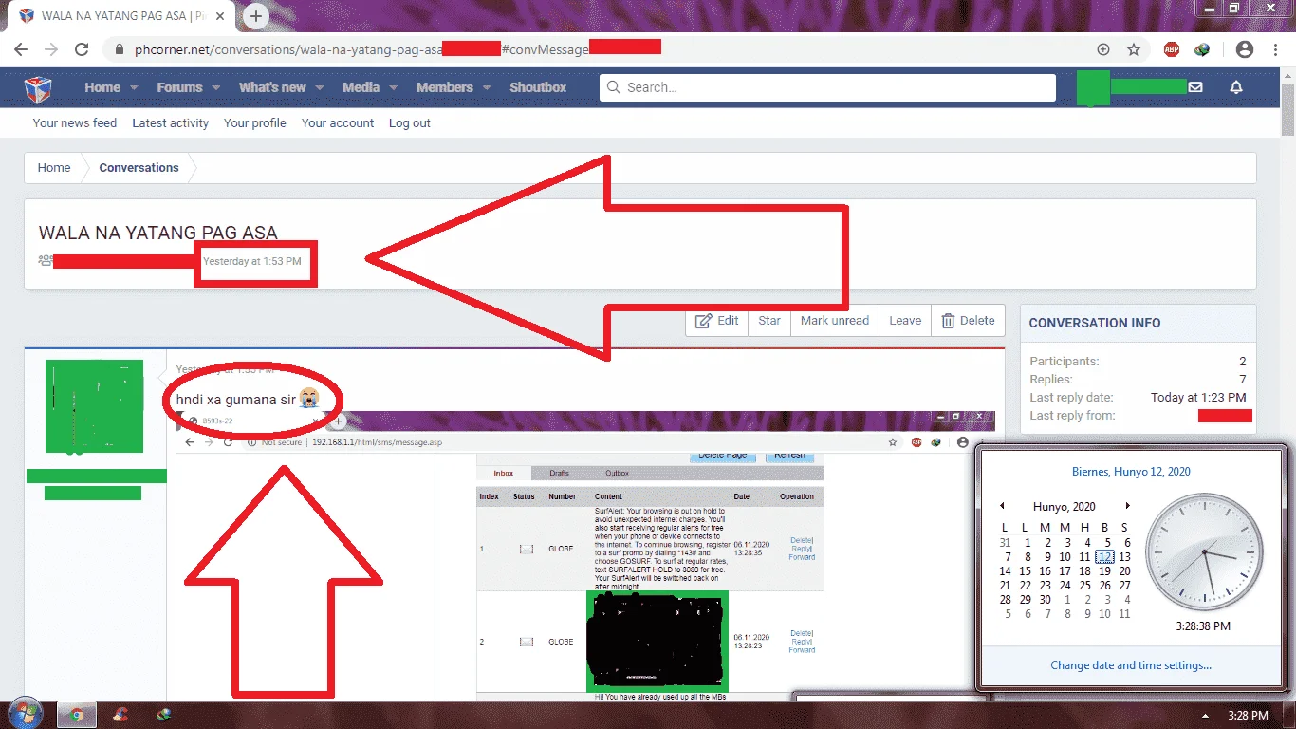Screen dimensions: 1296x729
Task: Expand the Members menu dropdown arrow
Action: (x=487, y=87)
